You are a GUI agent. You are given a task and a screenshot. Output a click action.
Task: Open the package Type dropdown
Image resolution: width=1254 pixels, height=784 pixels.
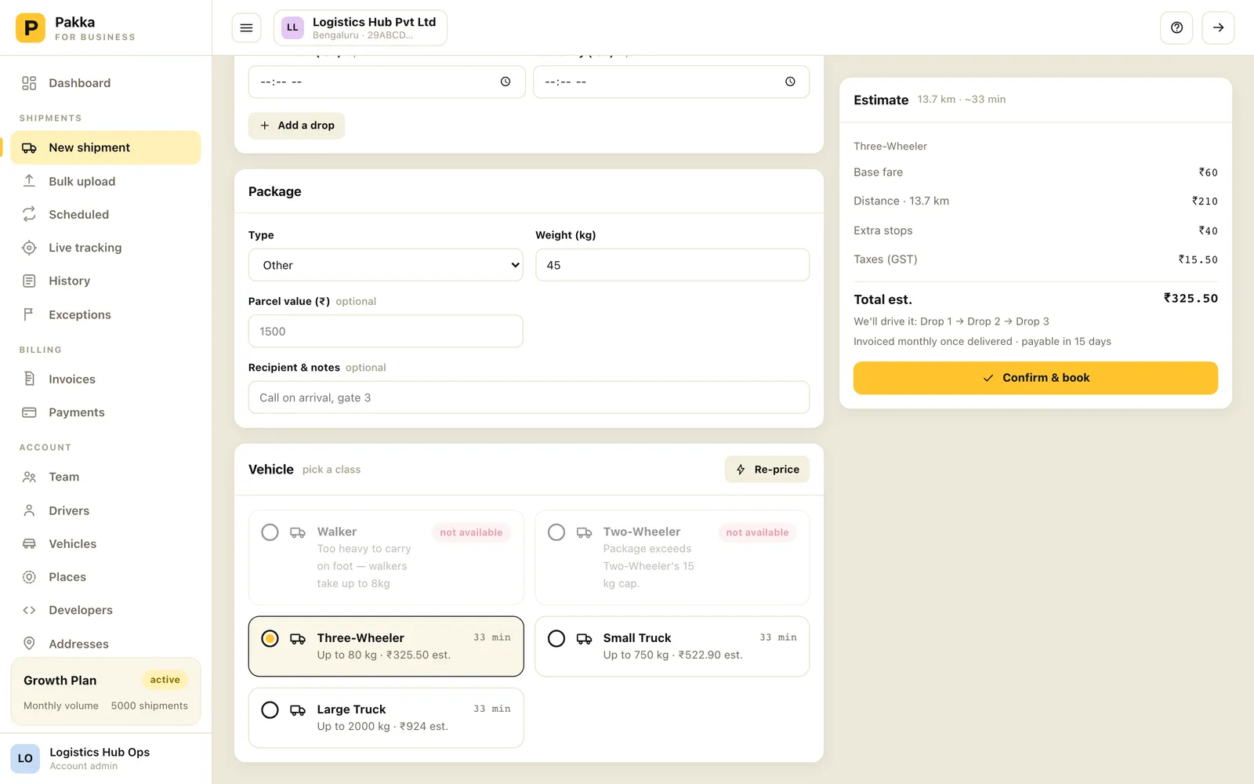tap(386, 265)
